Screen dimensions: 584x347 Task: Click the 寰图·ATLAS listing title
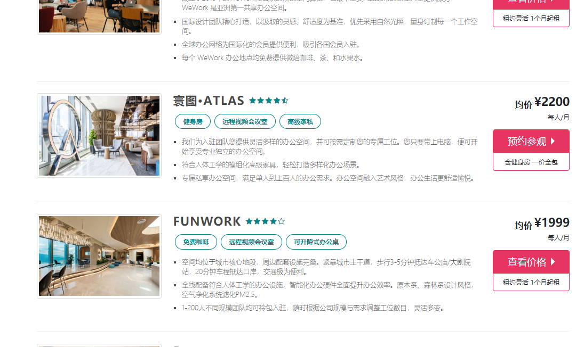tap(209, 101)
